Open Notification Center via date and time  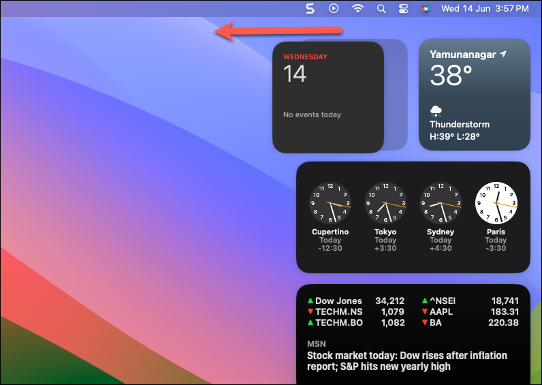coord(485,9)
